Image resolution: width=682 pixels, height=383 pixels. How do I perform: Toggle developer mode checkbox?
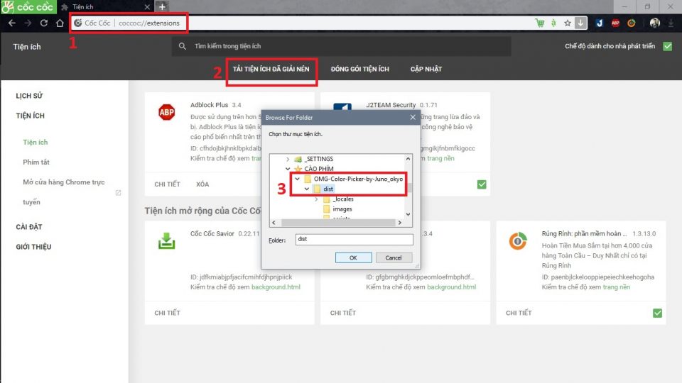point(668,46)
